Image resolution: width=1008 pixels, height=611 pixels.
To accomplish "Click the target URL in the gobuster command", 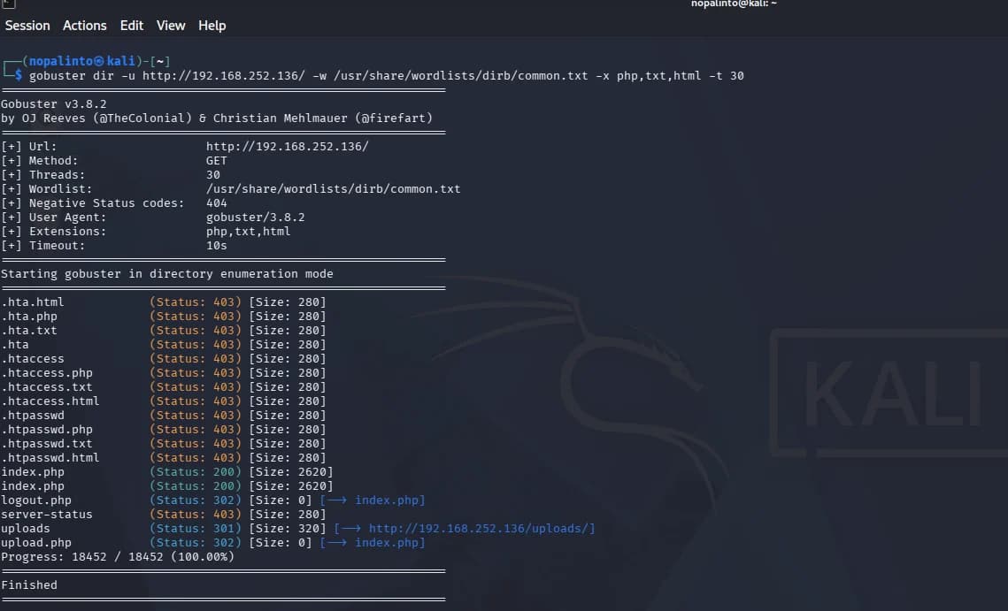I will pyautogui.click(x=224, y=76).
